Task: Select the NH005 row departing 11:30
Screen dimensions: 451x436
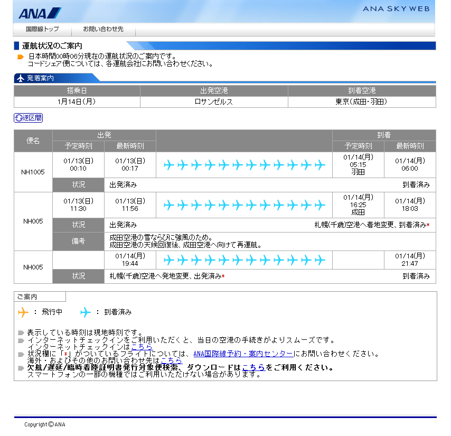Action: (33, 221)
